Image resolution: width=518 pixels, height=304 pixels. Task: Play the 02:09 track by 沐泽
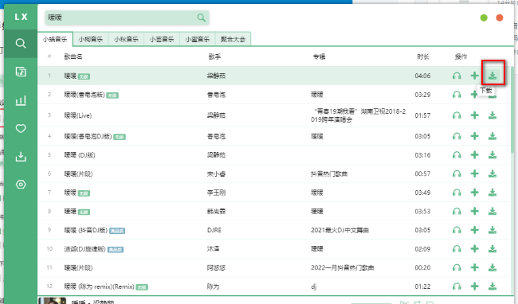tap(457, 249)
